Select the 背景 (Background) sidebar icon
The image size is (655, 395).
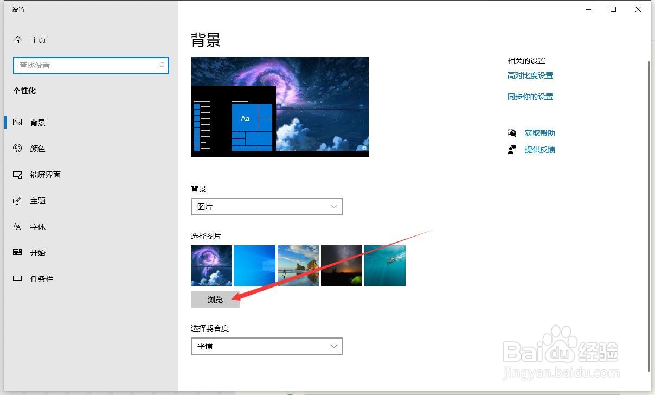(17, 122)
